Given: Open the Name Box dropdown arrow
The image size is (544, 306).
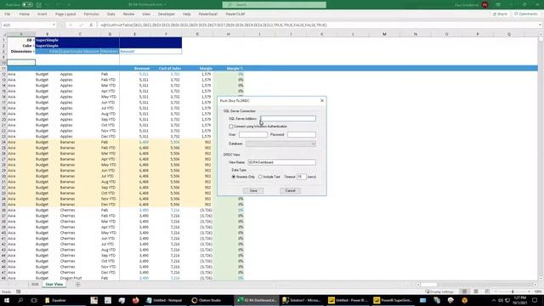Looking at the screenshot, I should click(x=54, y=25).
